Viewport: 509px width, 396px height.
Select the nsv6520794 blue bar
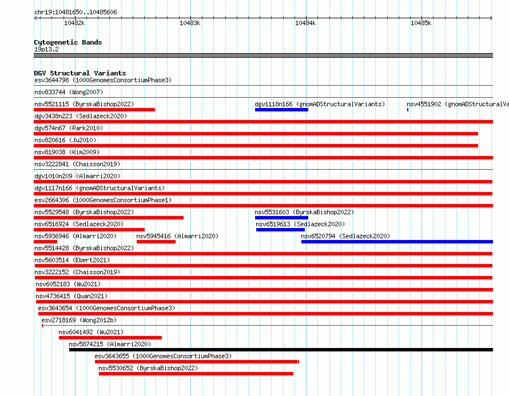(397, 242)
